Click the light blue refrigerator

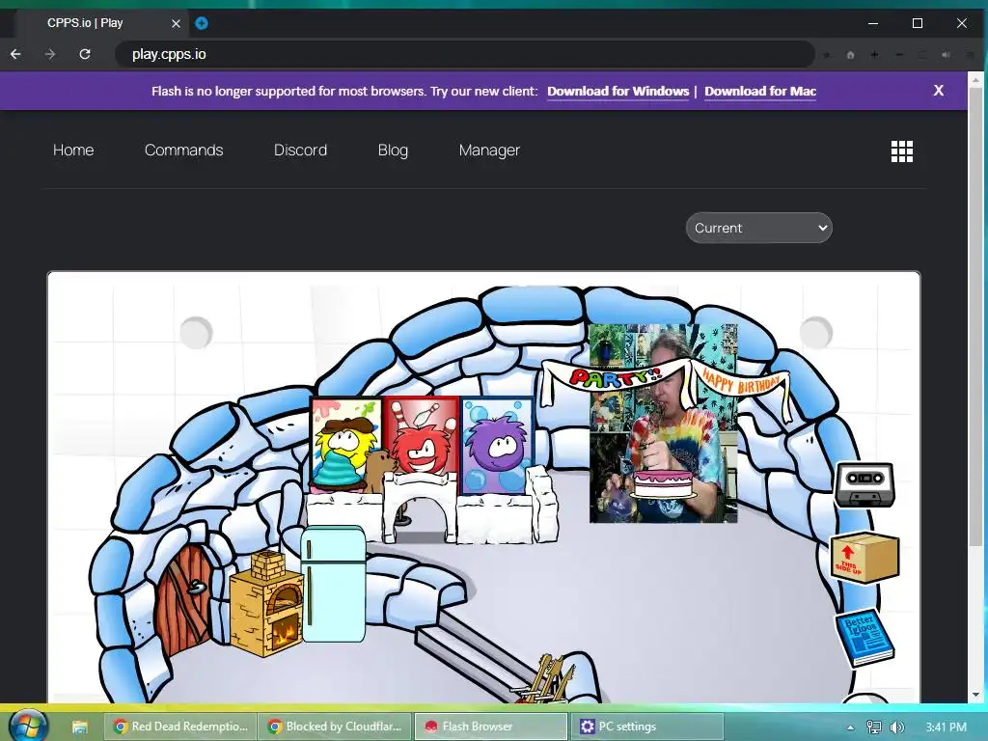(333, 584)
